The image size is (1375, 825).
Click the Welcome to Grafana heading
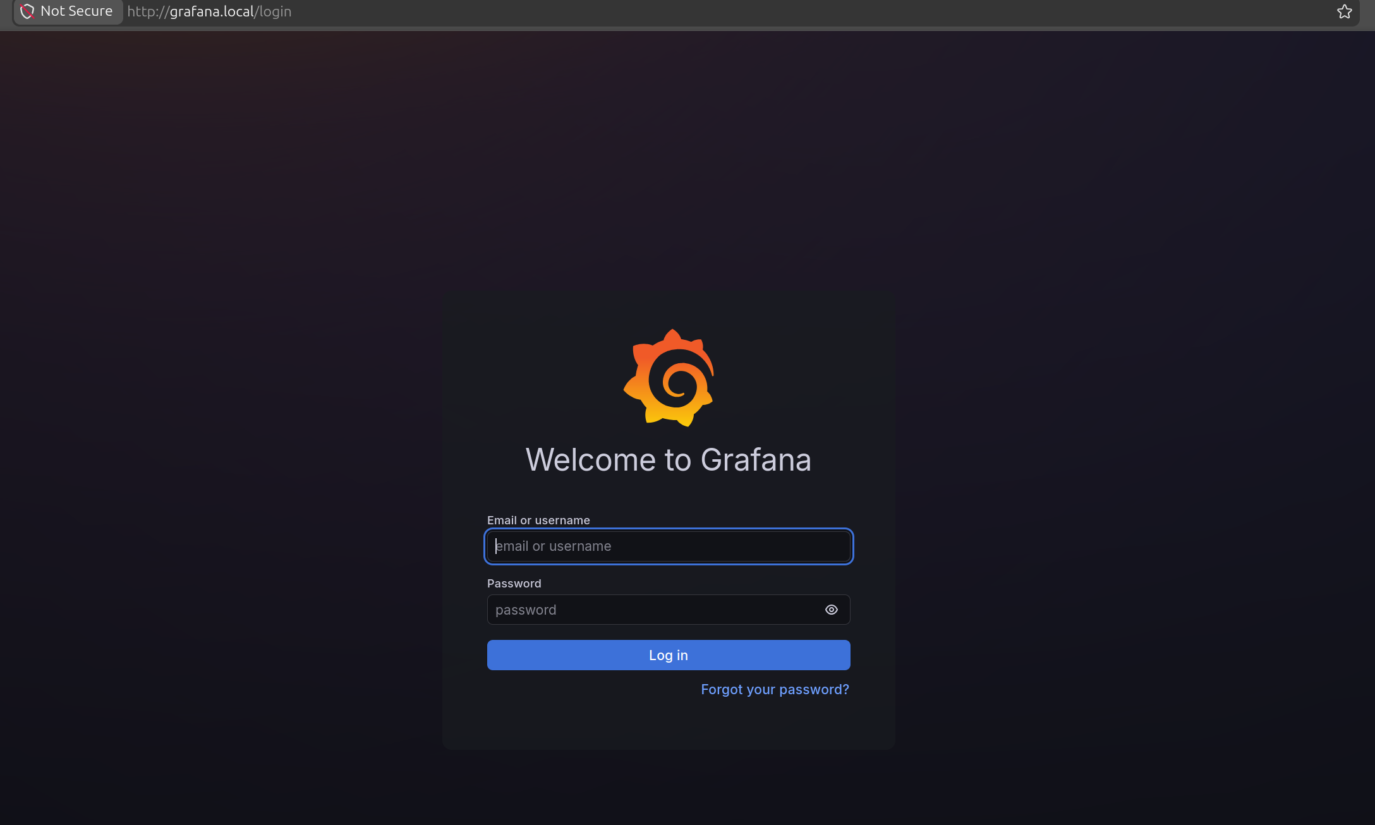point(668,459)
